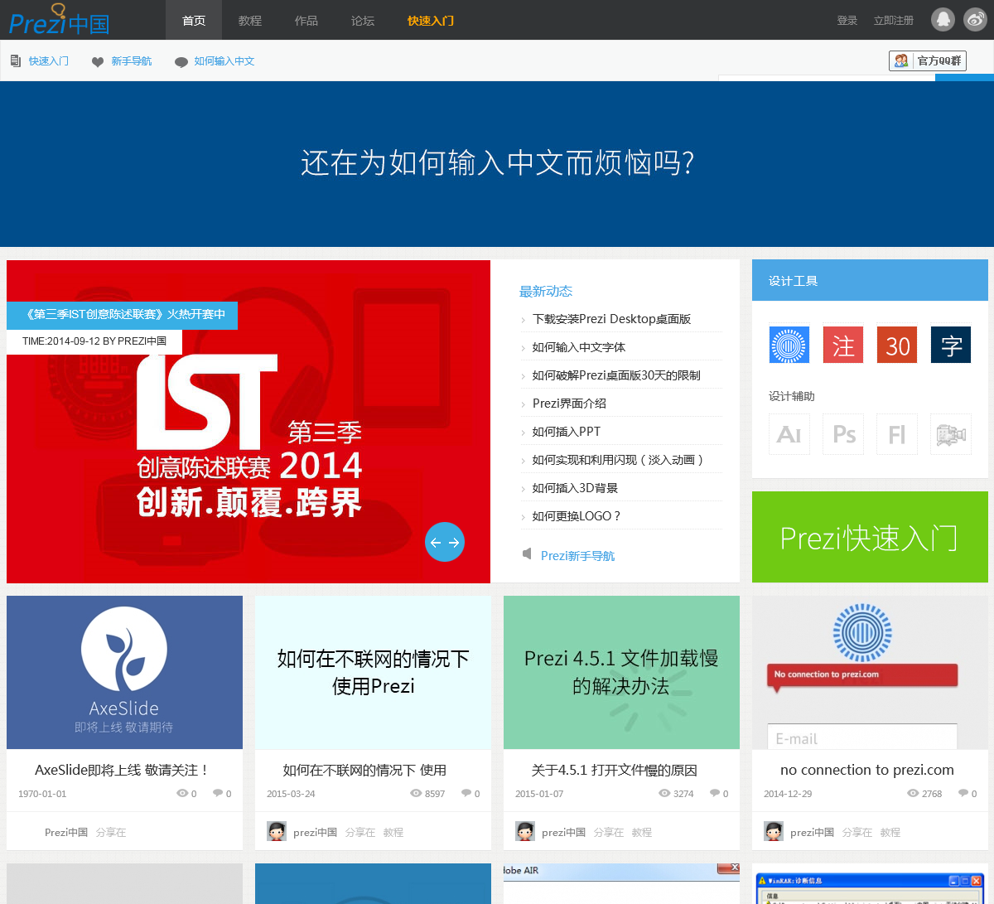The height and width of the screenshot is (904, 994).
Task: Open the Photoshop Ps helper icon
Action: coord(843,434)
